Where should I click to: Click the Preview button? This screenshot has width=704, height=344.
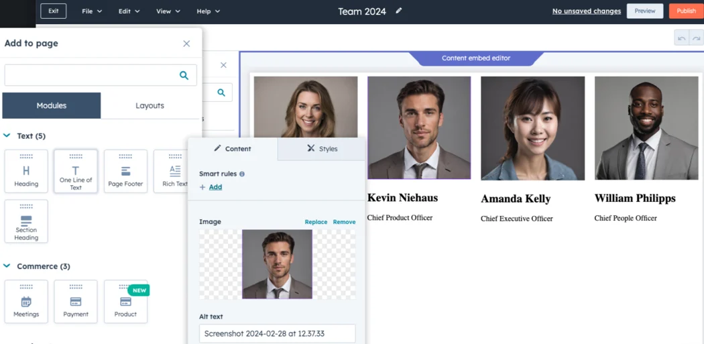645,11
